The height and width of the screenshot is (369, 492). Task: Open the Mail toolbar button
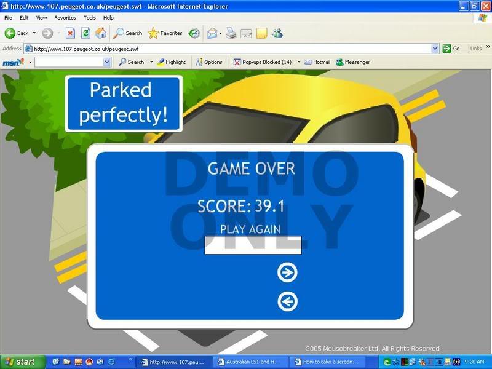213,33
